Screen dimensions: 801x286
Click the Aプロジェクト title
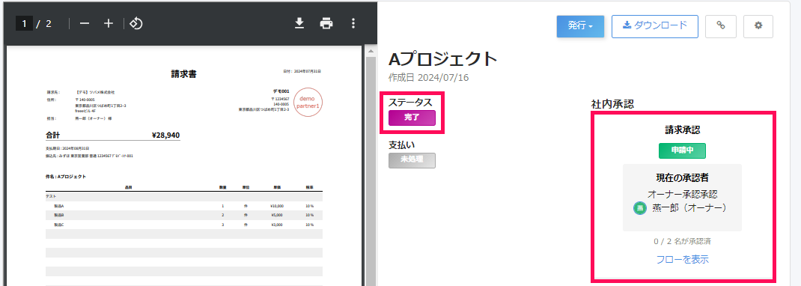(x=443, y=60)
